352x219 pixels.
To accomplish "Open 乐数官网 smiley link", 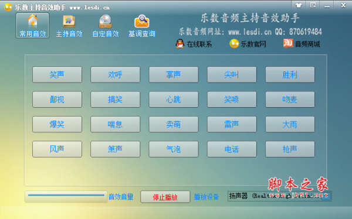I will [234, 44].
